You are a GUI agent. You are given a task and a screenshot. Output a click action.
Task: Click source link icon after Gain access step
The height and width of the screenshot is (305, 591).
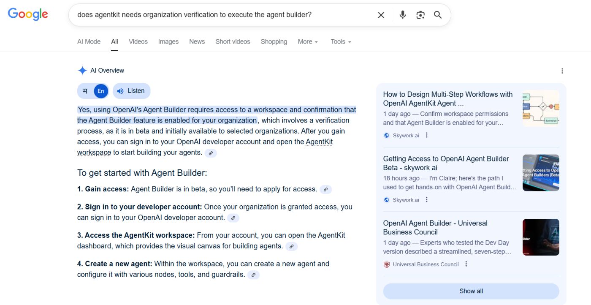point(325,190)
